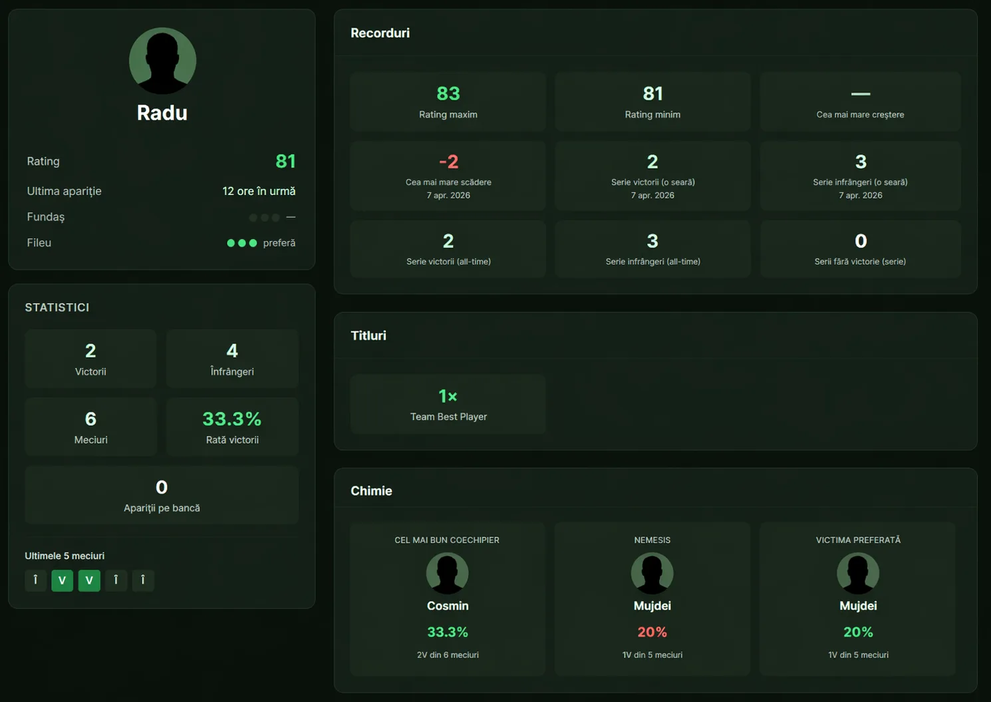
Task: Click the Rată victorii 33.3% tile
Action: point(232,427)
